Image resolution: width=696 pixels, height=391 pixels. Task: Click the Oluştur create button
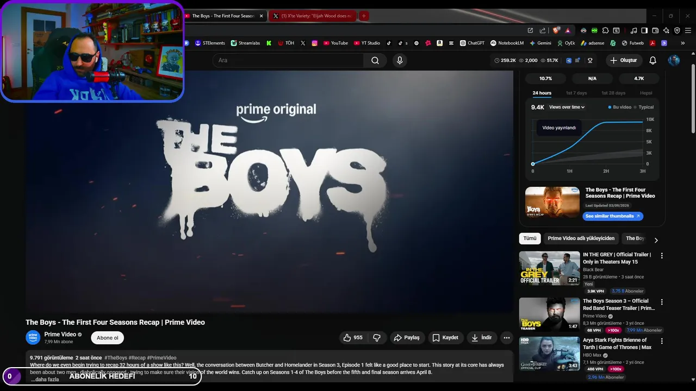(623, 60)
